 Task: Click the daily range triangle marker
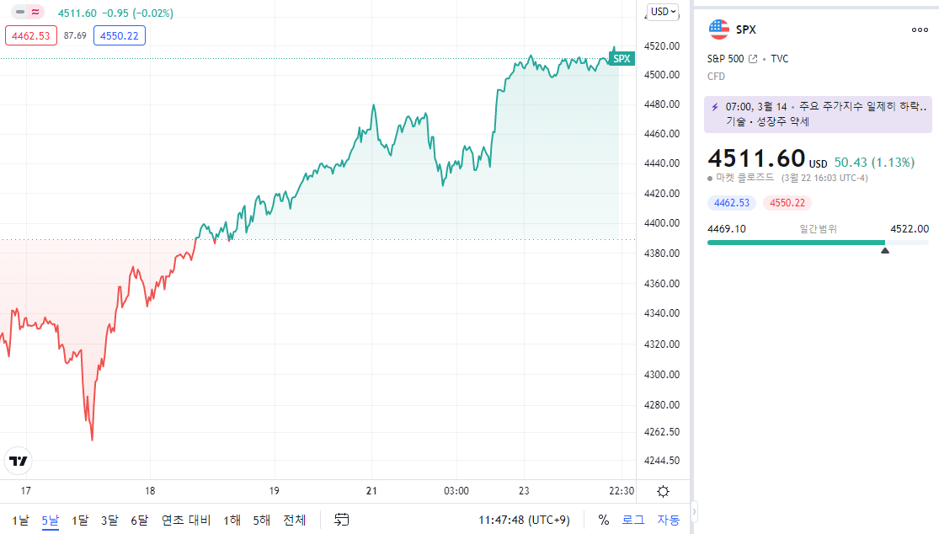tap(885, 251)
